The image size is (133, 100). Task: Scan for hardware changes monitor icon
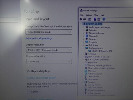click(x=104, y=19)
